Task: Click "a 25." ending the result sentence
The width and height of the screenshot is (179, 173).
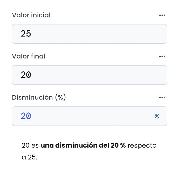Action: tap(29, 157)
